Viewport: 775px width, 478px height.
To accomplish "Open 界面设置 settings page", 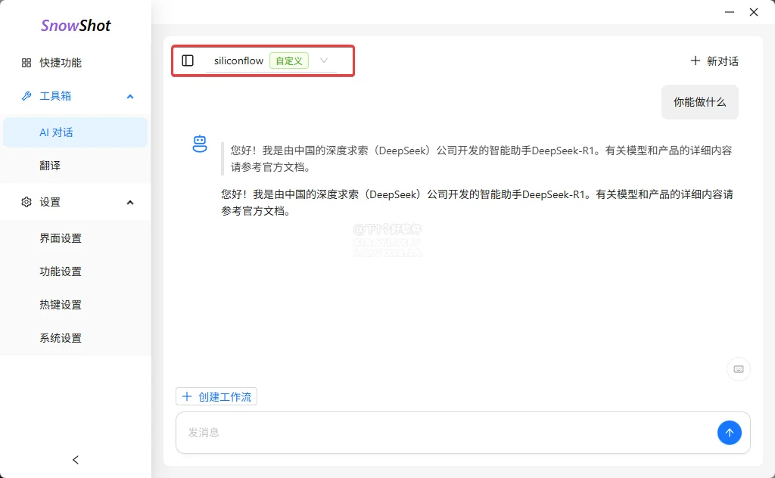I will pos(76,238).
